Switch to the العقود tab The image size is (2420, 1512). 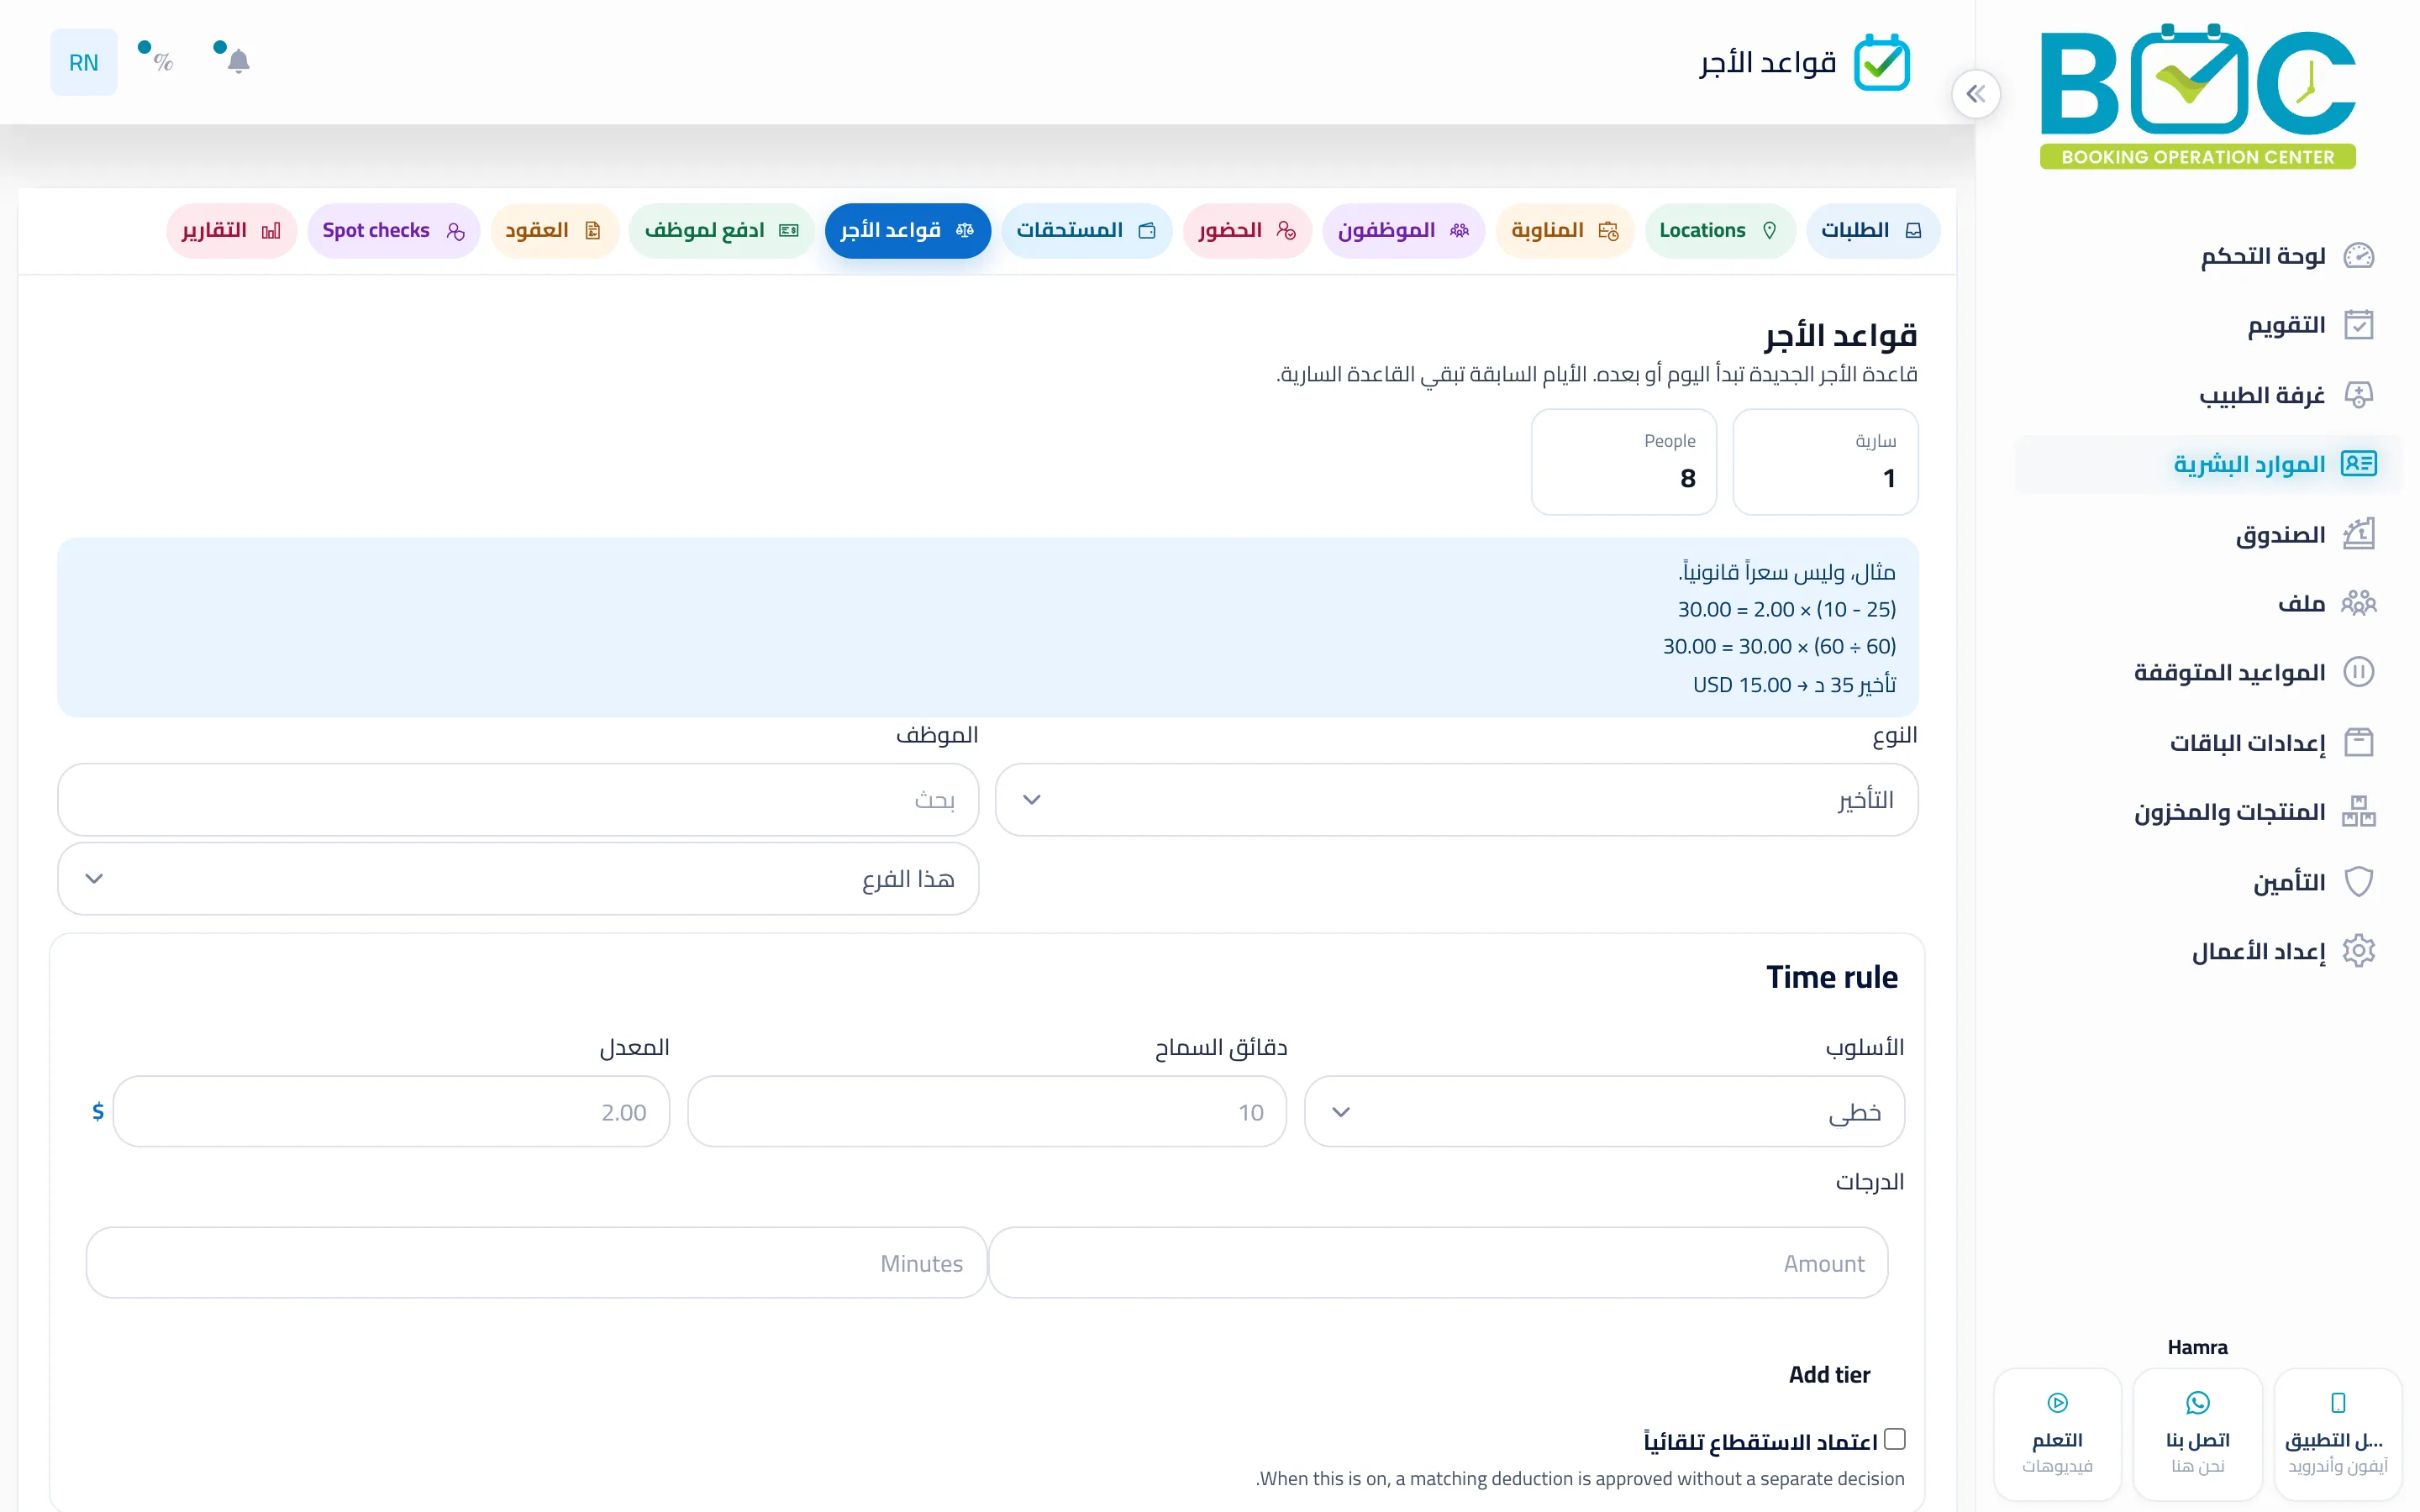[x=554, y=231]
